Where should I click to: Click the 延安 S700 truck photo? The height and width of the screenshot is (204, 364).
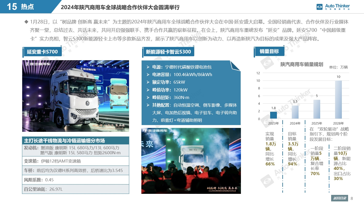[75, 96]
